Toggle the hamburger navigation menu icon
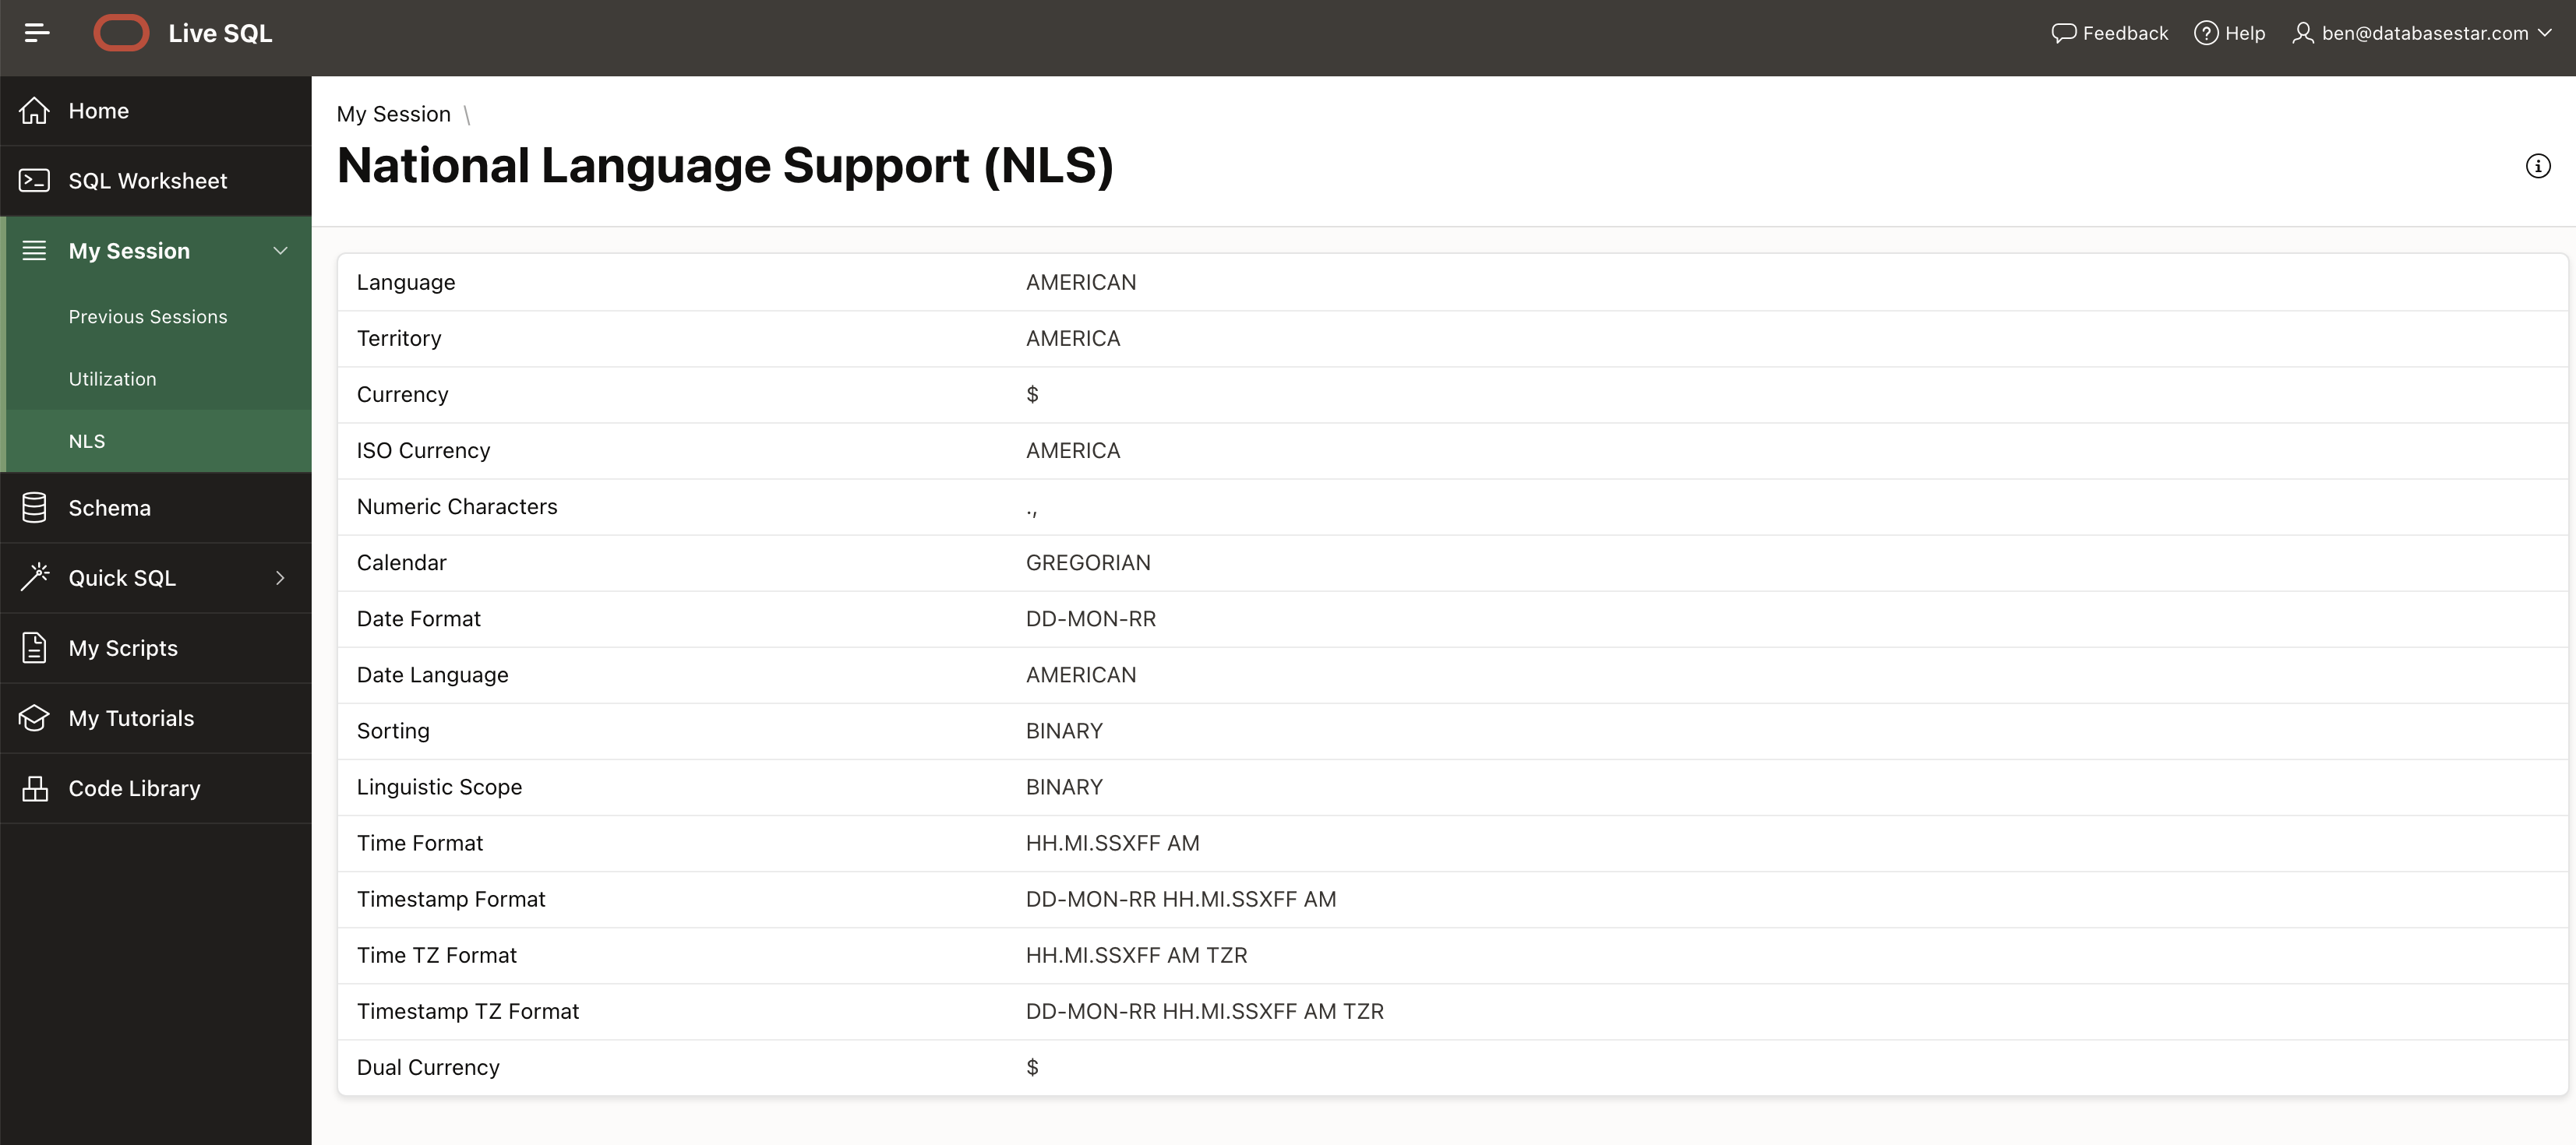The height and width of the screenshot is (1145, 2576). click(37, 33)
